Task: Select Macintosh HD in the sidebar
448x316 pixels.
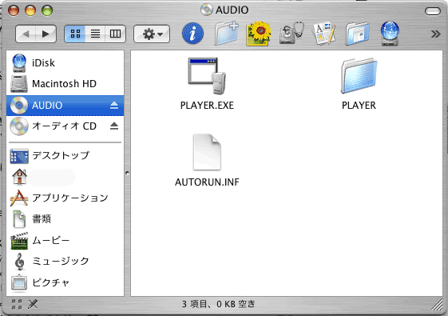Action: pyautogui.click(x=65, y=83)
